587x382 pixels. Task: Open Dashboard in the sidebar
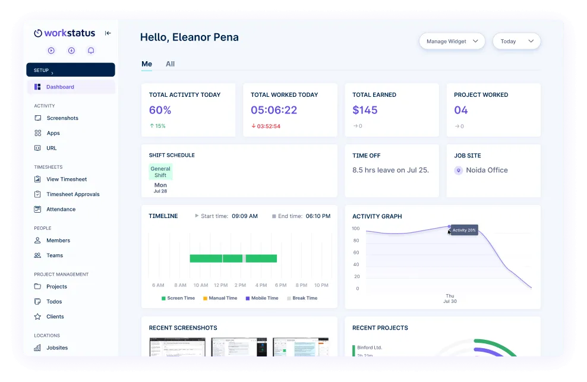pos(71,87)
